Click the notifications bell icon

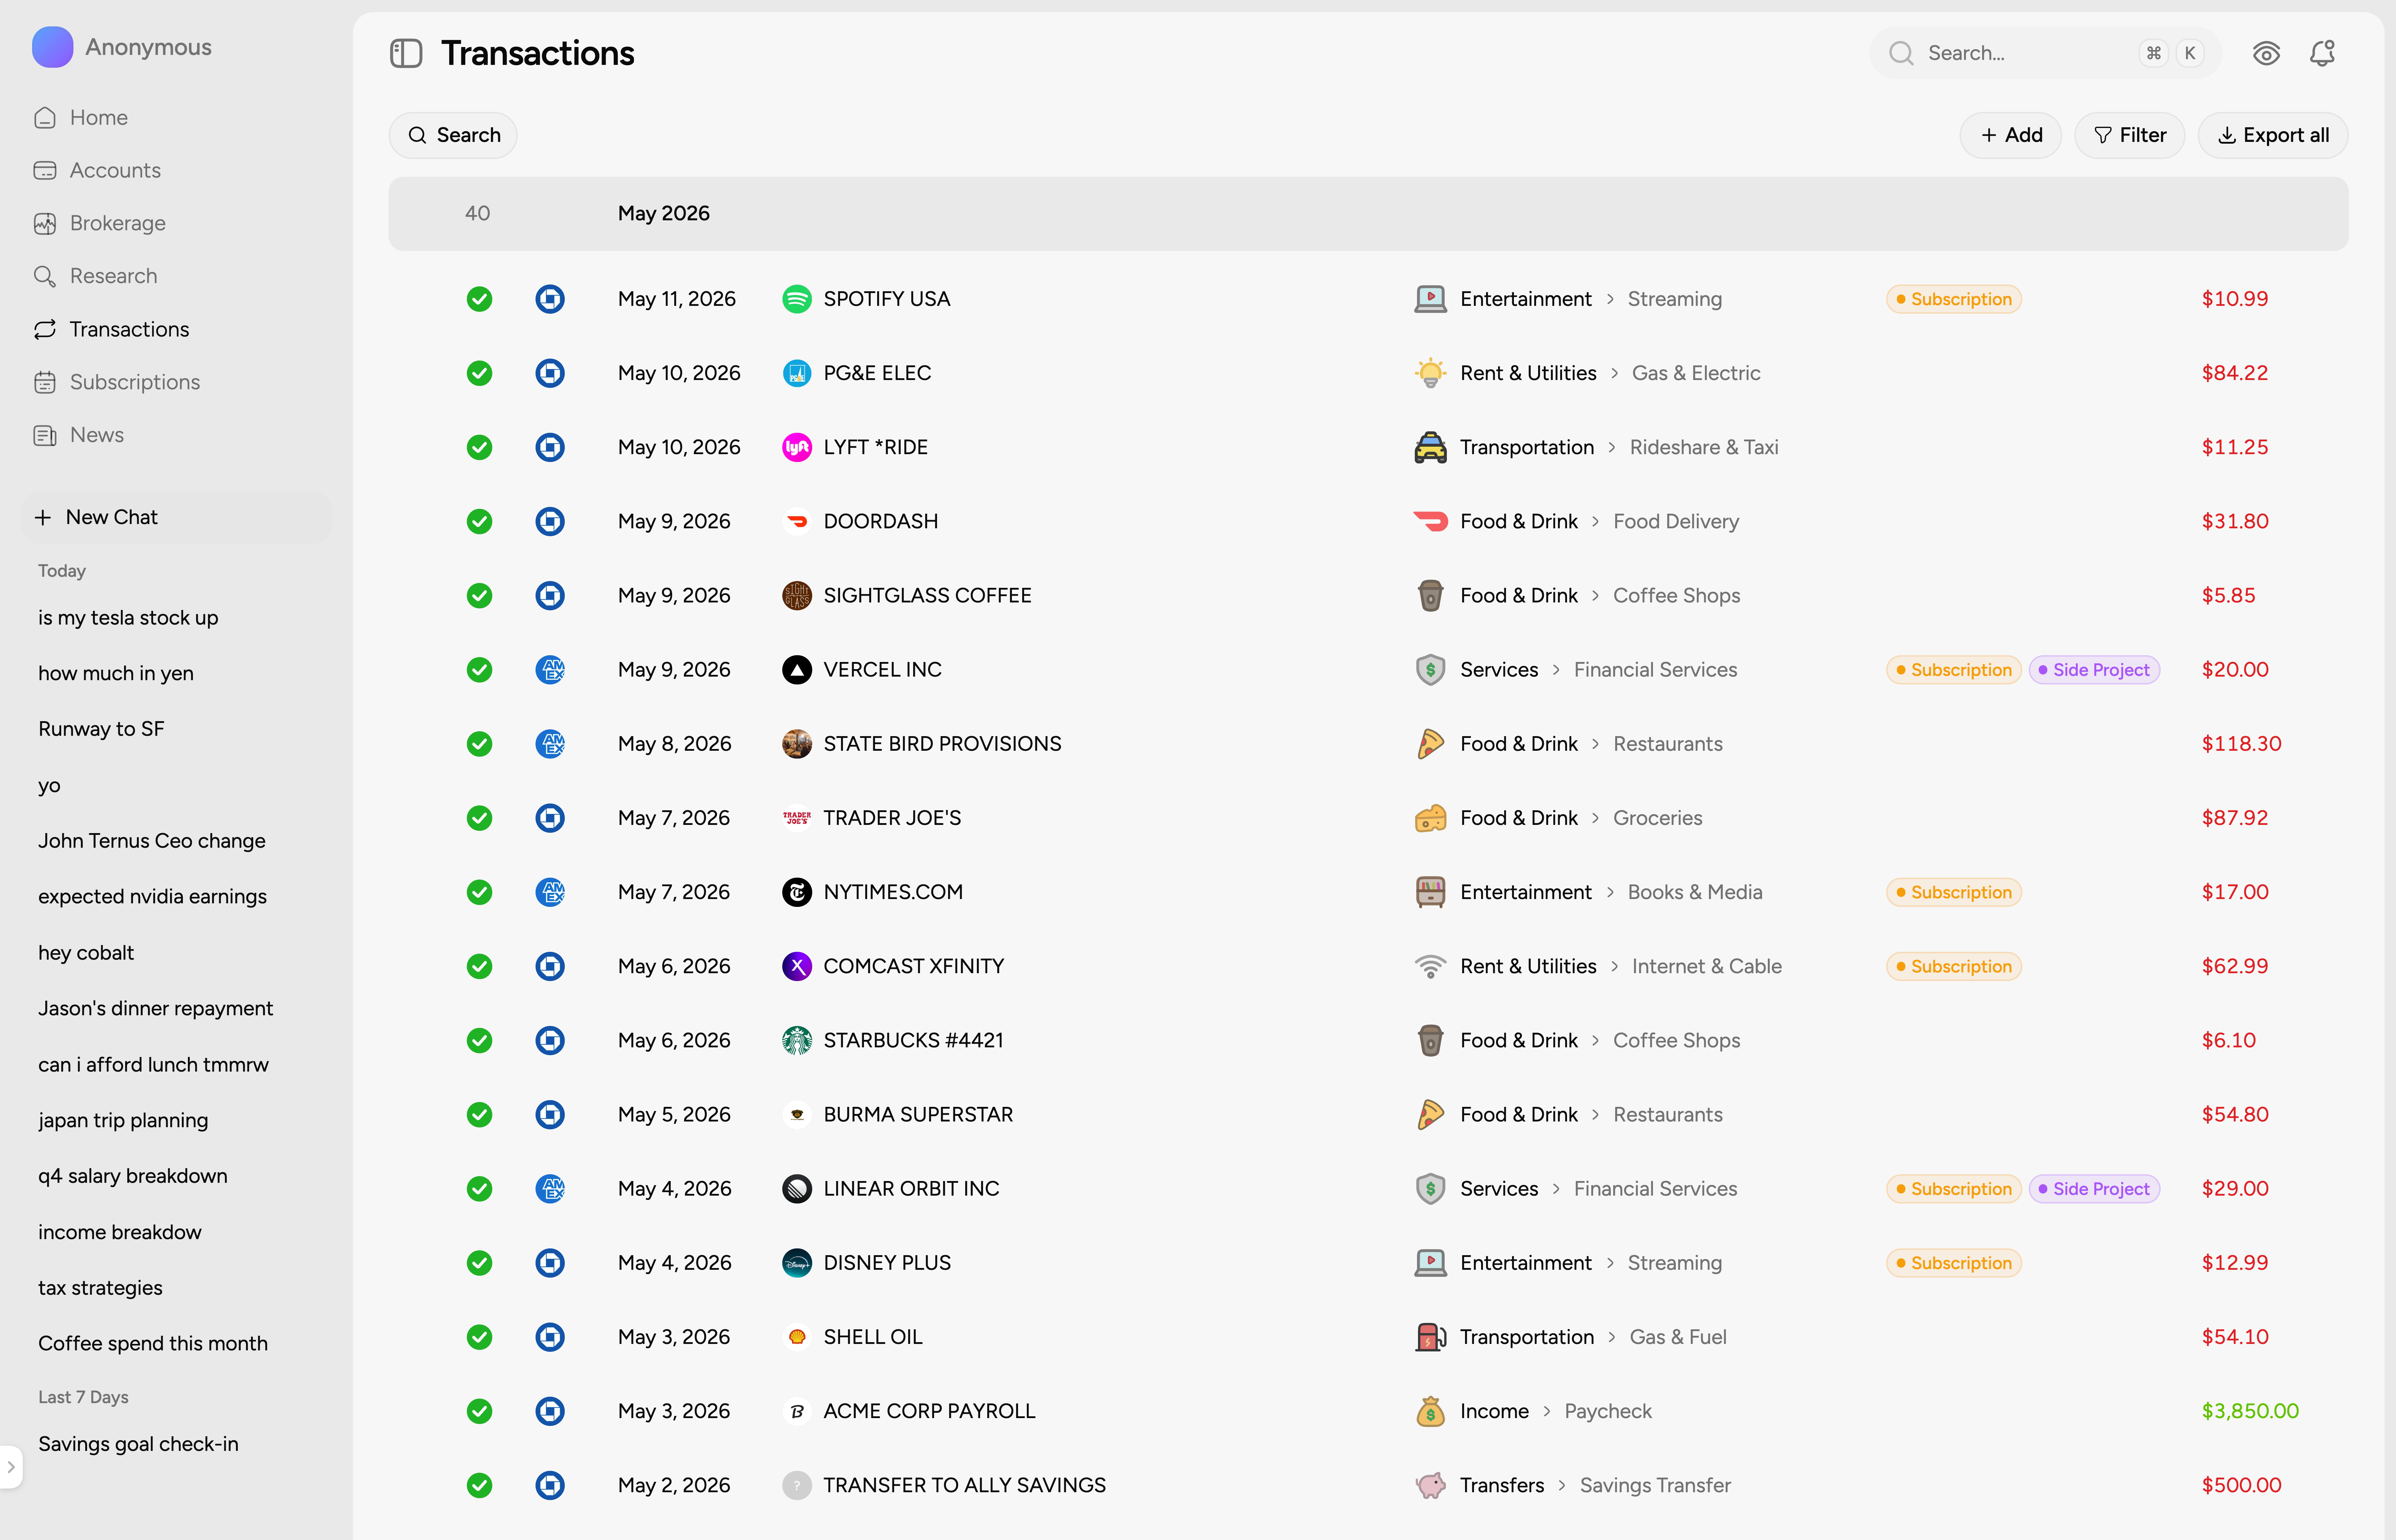click(2322, 53)
